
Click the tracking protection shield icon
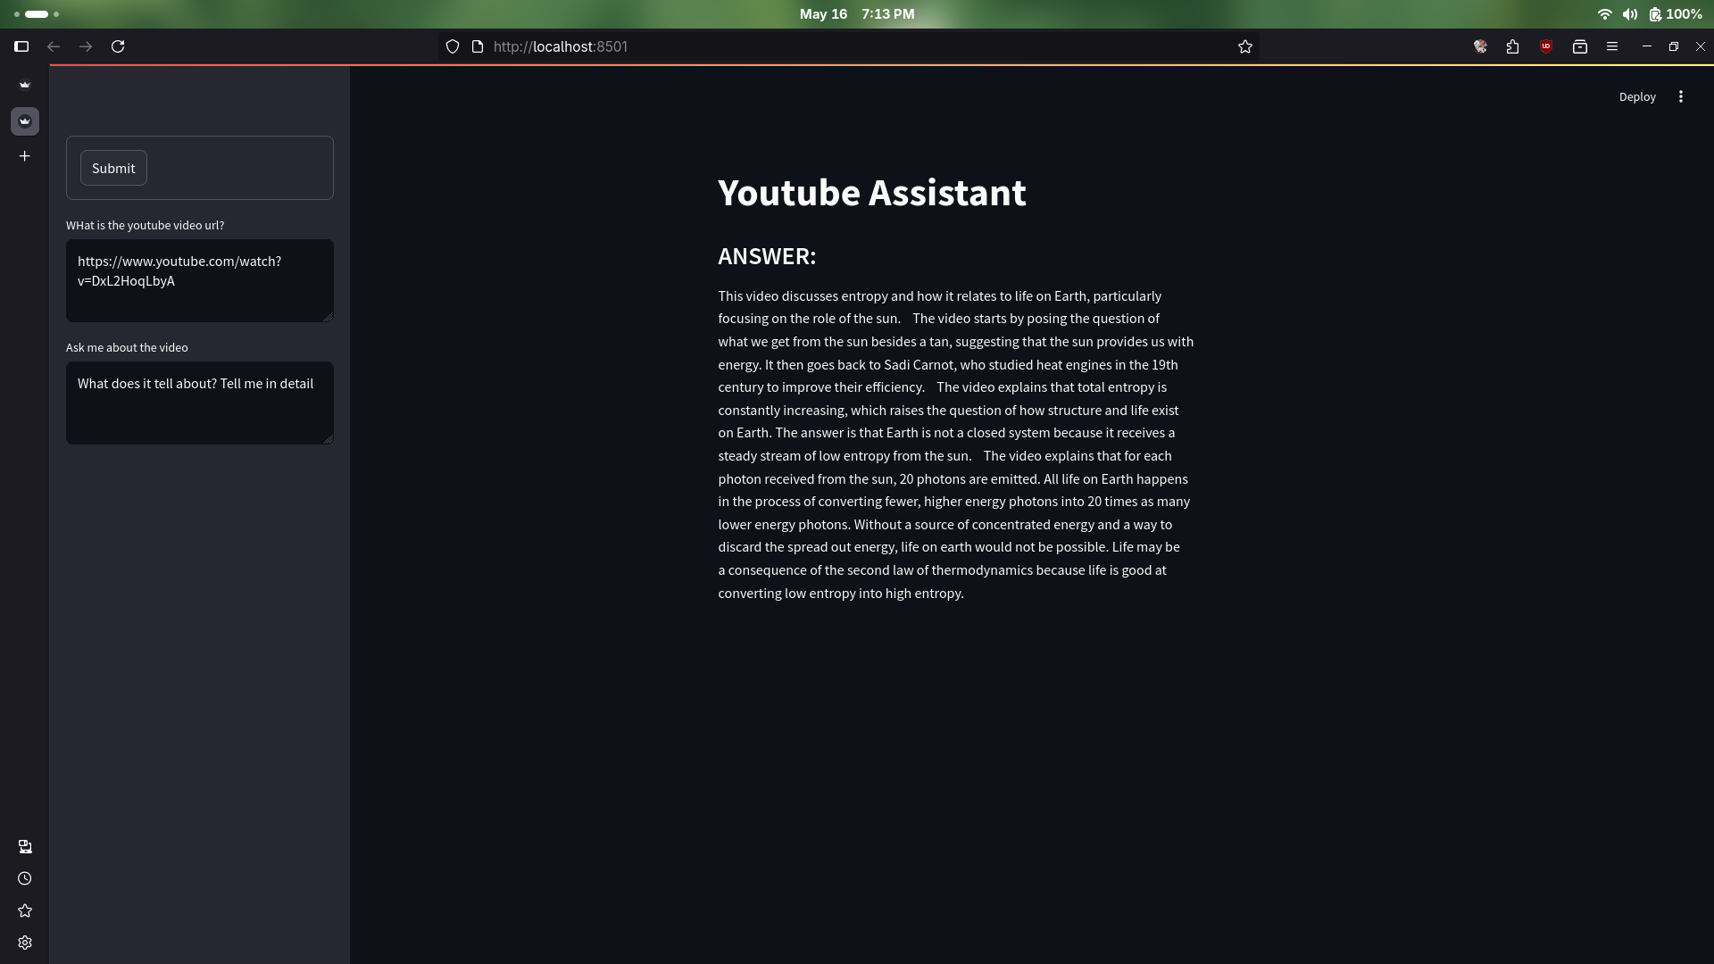[x=453, y=46]
